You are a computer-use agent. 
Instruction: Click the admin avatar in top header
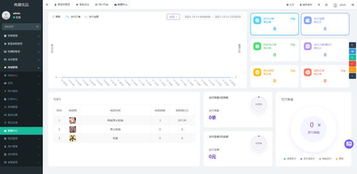pos(335,5)
